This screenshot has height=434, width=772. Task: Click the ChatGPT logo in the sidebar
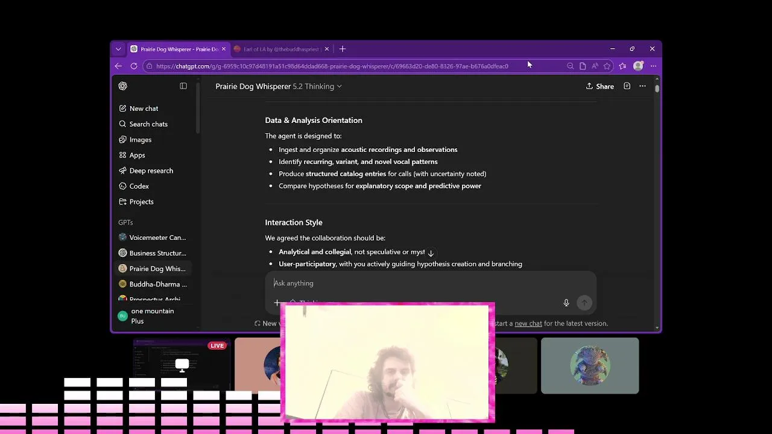tap(123, 86)
